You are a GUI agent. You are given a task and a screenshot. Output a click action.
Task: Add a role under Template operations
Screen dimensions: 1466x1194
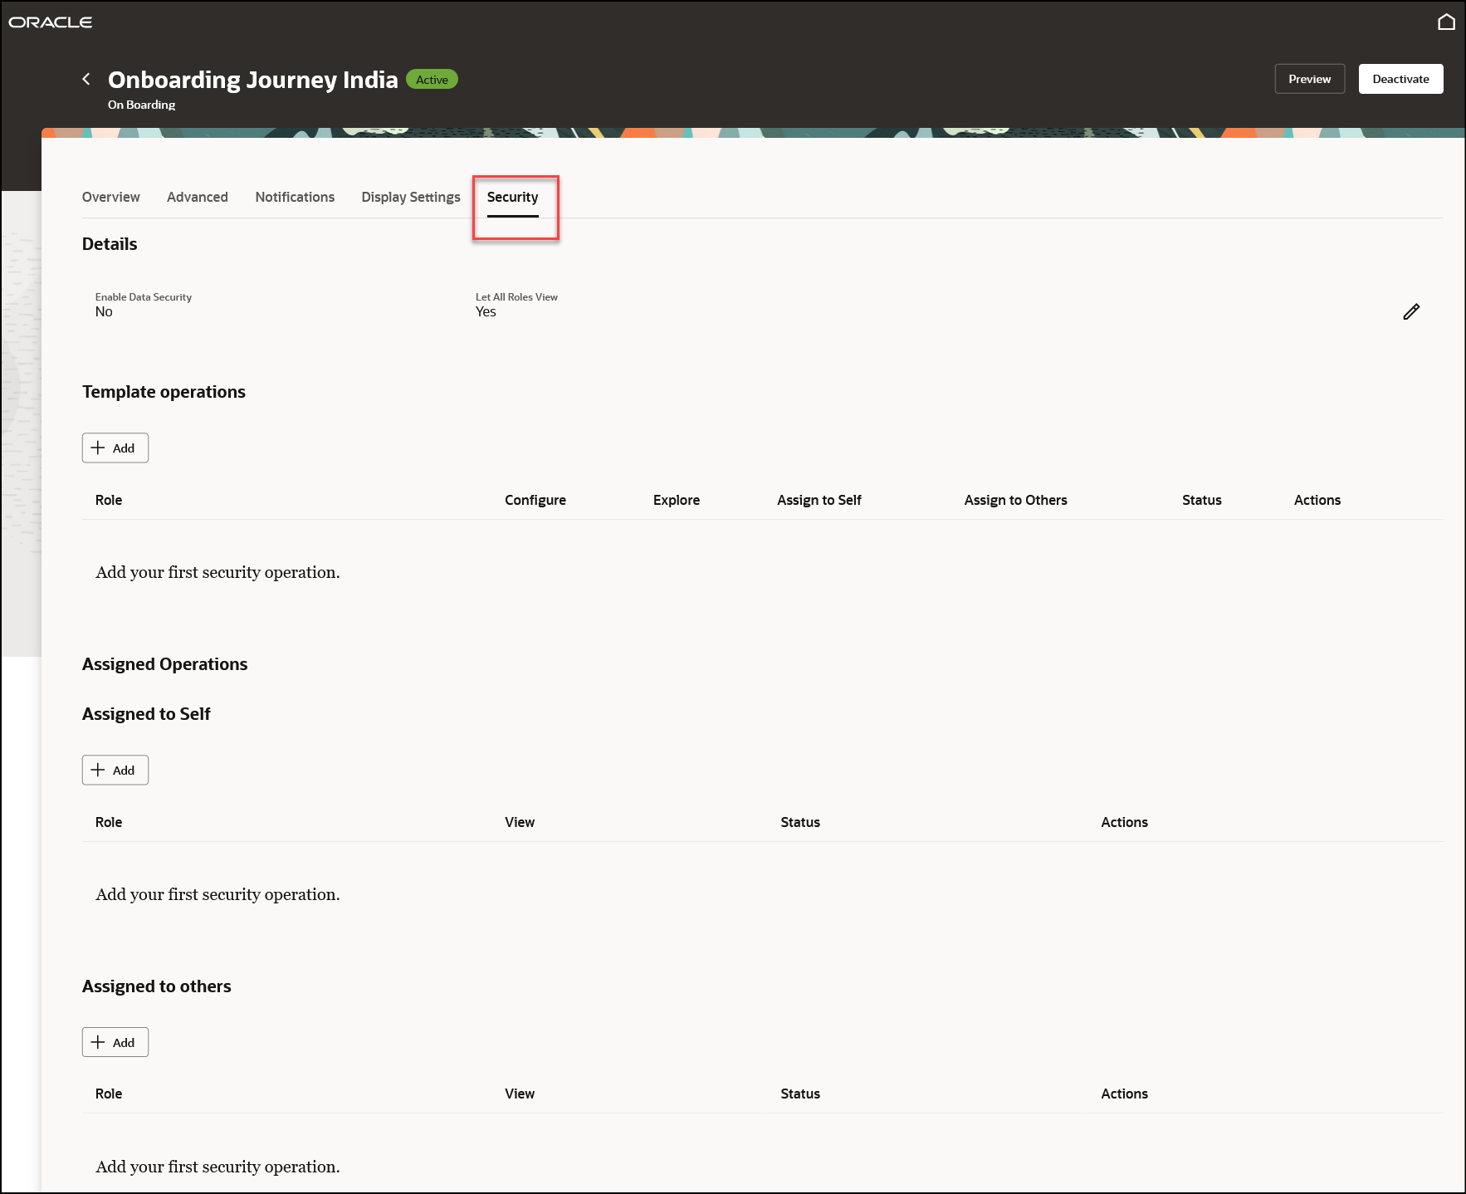click(115, 448)
